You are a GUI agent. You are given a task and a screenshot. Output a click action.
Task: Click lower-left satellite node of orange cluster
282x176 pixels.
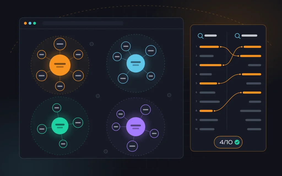pyautogui.click(x=42, y=76)
